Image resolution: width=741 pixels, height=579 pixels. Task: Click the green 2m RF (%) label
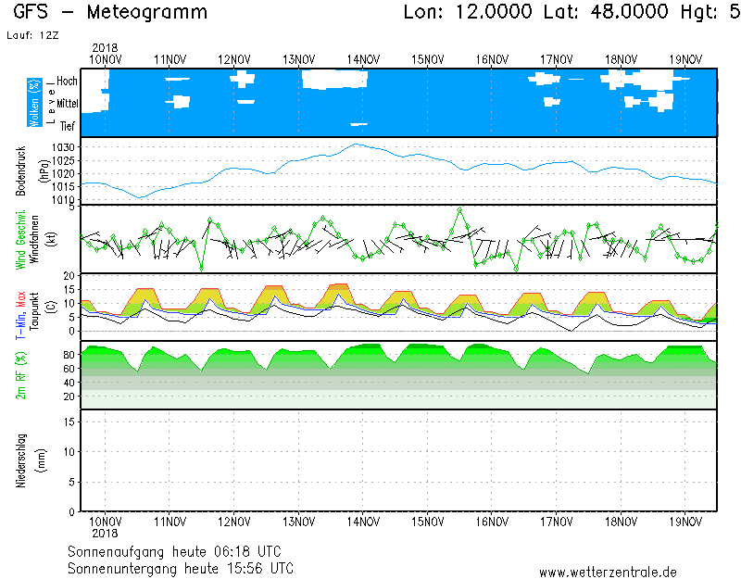20,374
